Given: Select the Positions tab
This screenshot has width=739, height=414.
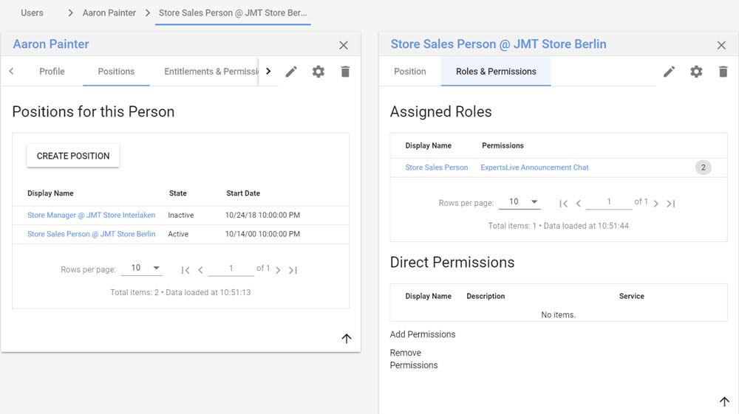Looking at the screenshot, I should pos(116,72).
